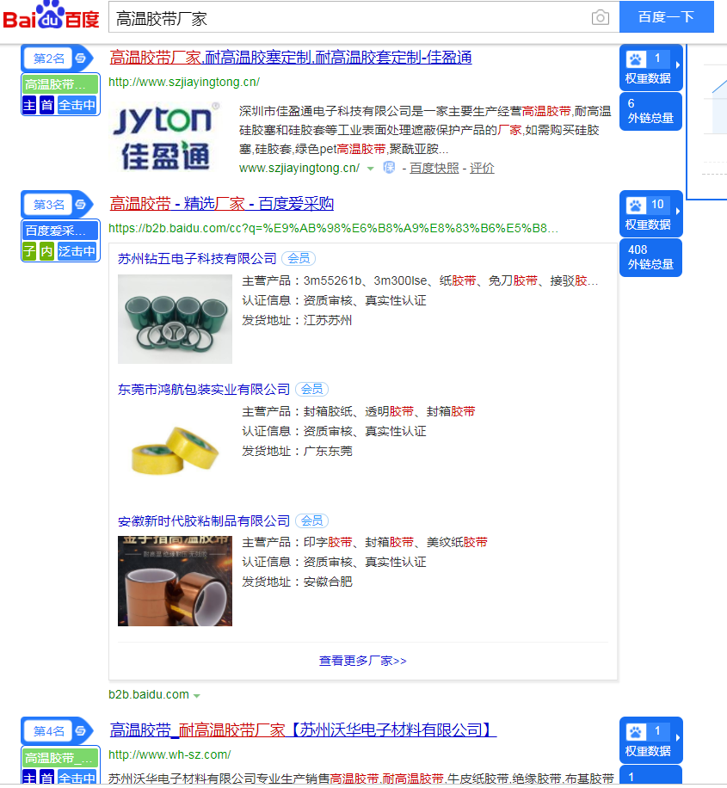The height and width of the screenshot is (788, 727).
Task: Expand the 权重数据 arrow beside the 苏州沃华 result
Action: tap(678, 738)
